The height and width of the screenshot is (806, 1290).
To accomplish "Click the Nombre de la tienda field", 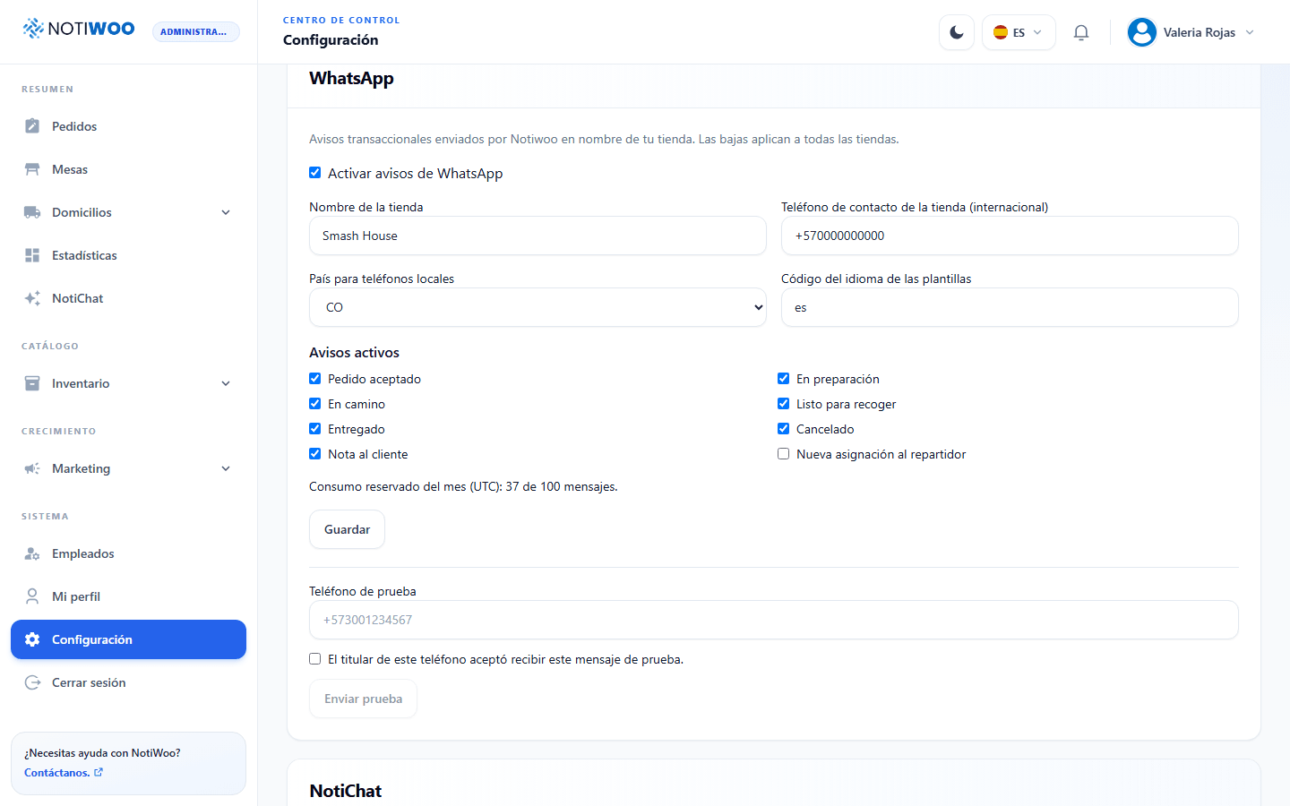I will pos(537,236).
